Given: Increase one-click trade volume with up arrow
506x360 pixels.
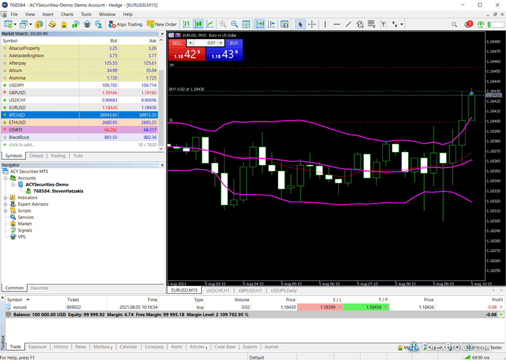Looking at the screenshot, I should (x=221, y=43).
